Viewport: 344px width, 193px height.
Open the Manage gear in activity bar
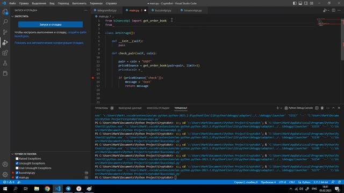(5, 174)
